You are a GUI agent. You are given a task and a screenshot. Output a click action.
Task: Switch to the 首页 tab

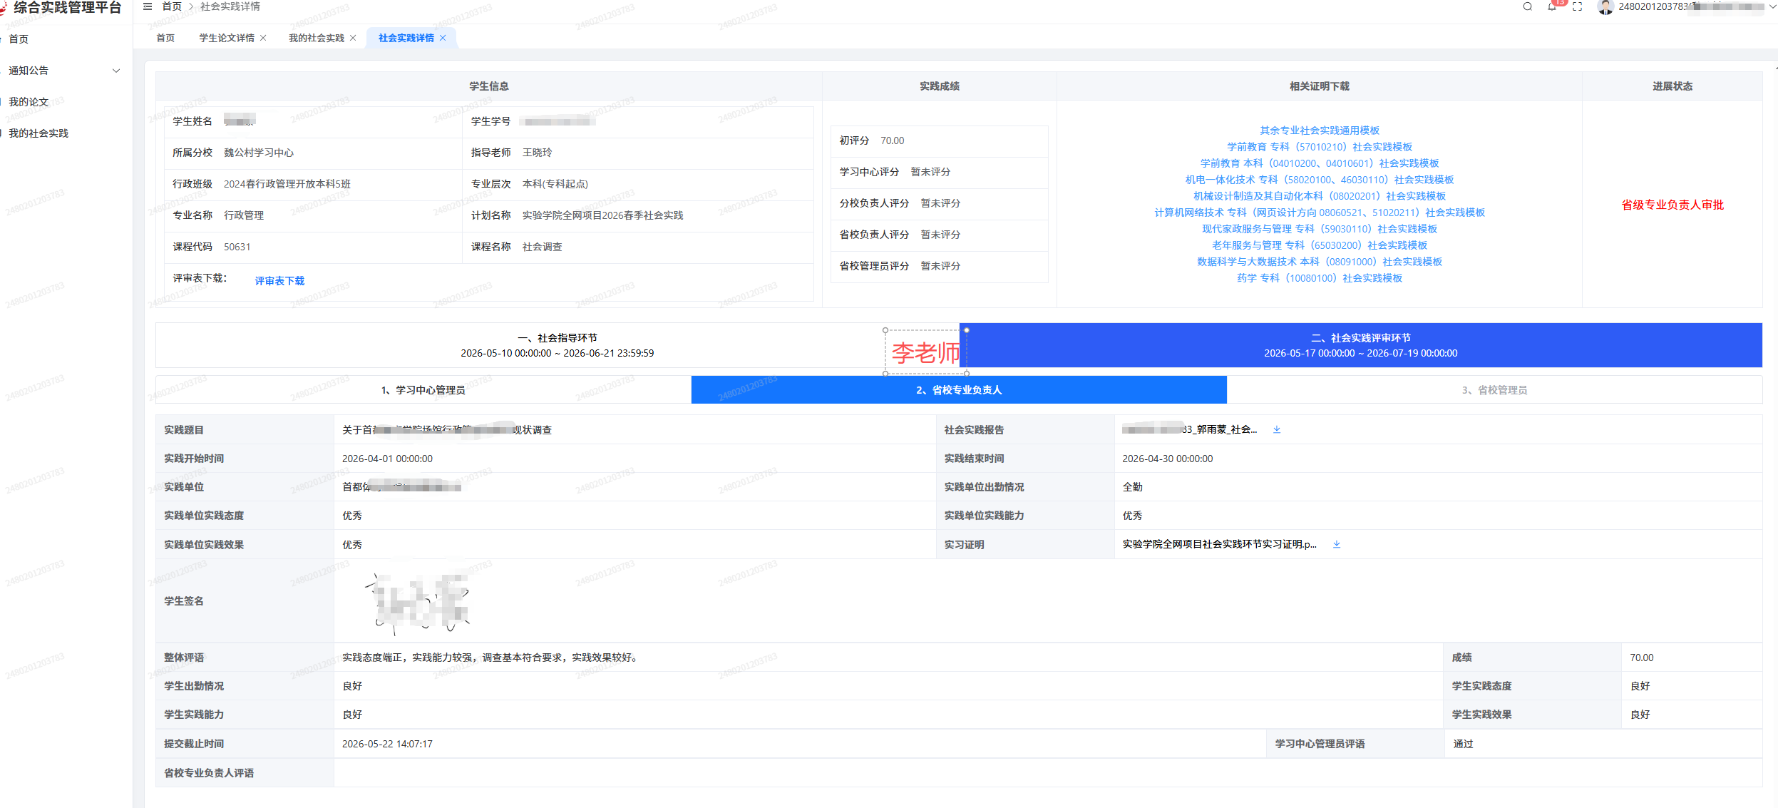pos(165,38)
